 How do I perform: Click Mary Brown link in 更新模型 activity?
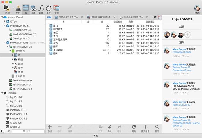tap(179, 83)
